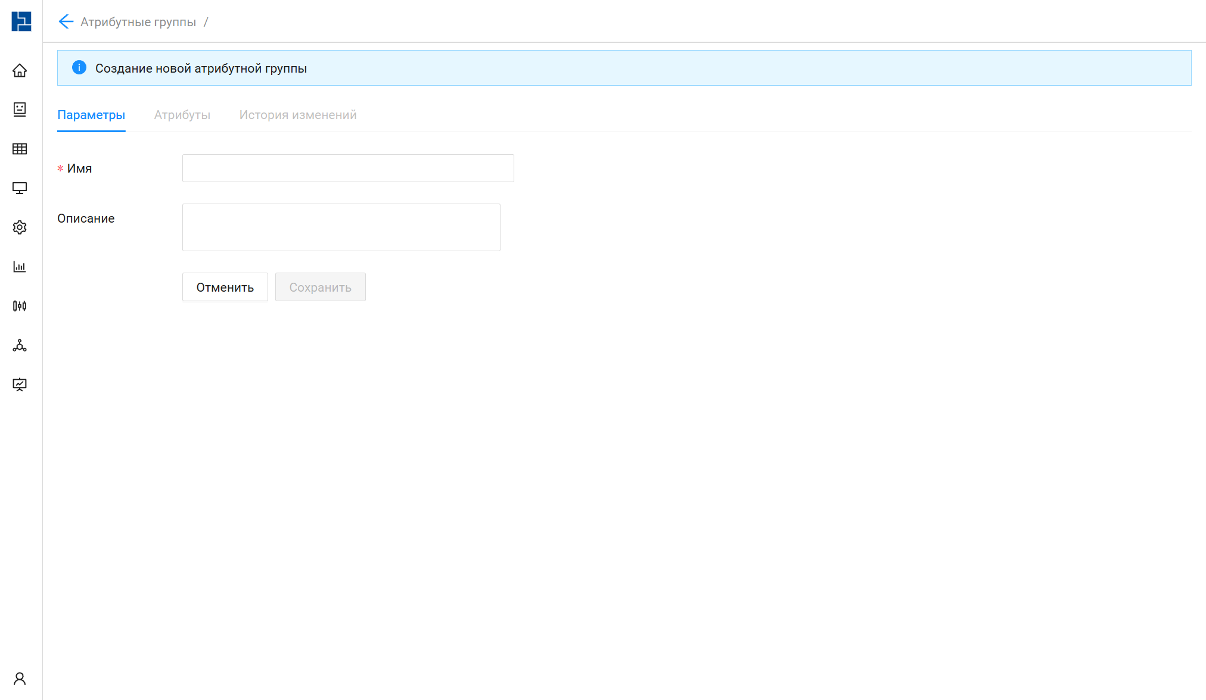
Task: Switch to the Атрибуты tab
Action: click(182, 115)
